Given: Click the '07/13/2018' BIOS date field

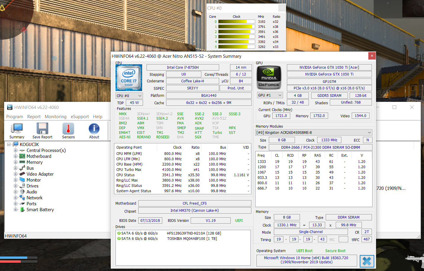Looking at the screenshot, I should click(150, 220).
